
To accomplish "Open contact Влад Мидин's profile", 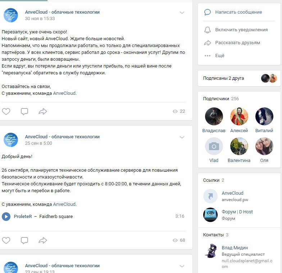I will click(x=235, y=248).
